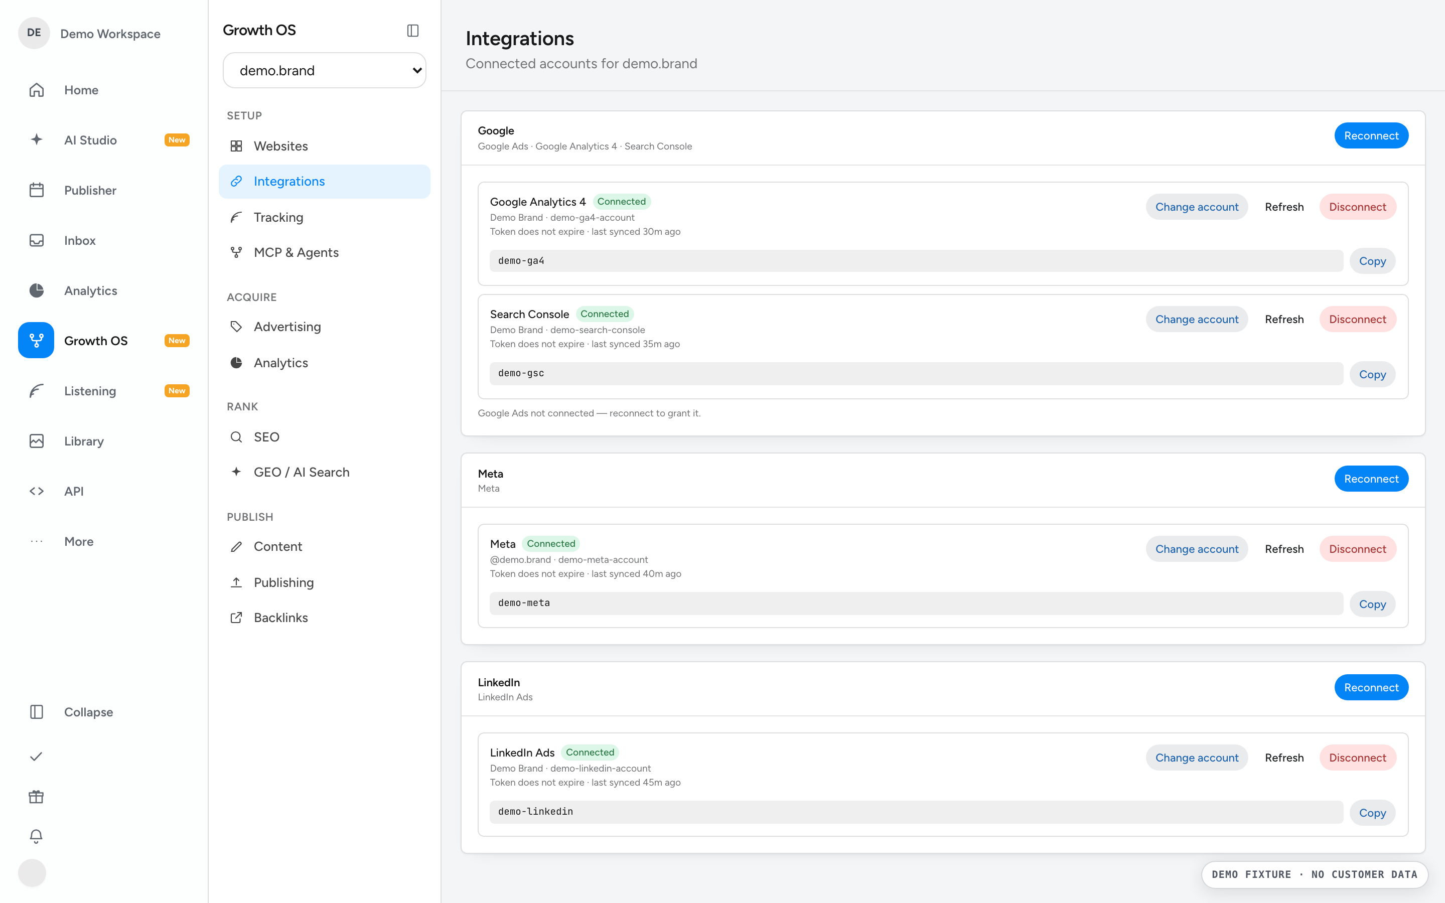Change account for Meta connection
Viewport: 1445px width, 903px height.
coord(1197,549)
